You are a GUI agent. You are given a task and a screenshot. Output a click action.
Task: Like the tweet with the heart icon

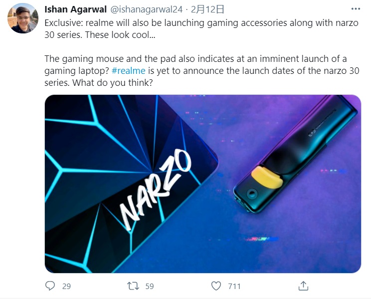point(216,286)
